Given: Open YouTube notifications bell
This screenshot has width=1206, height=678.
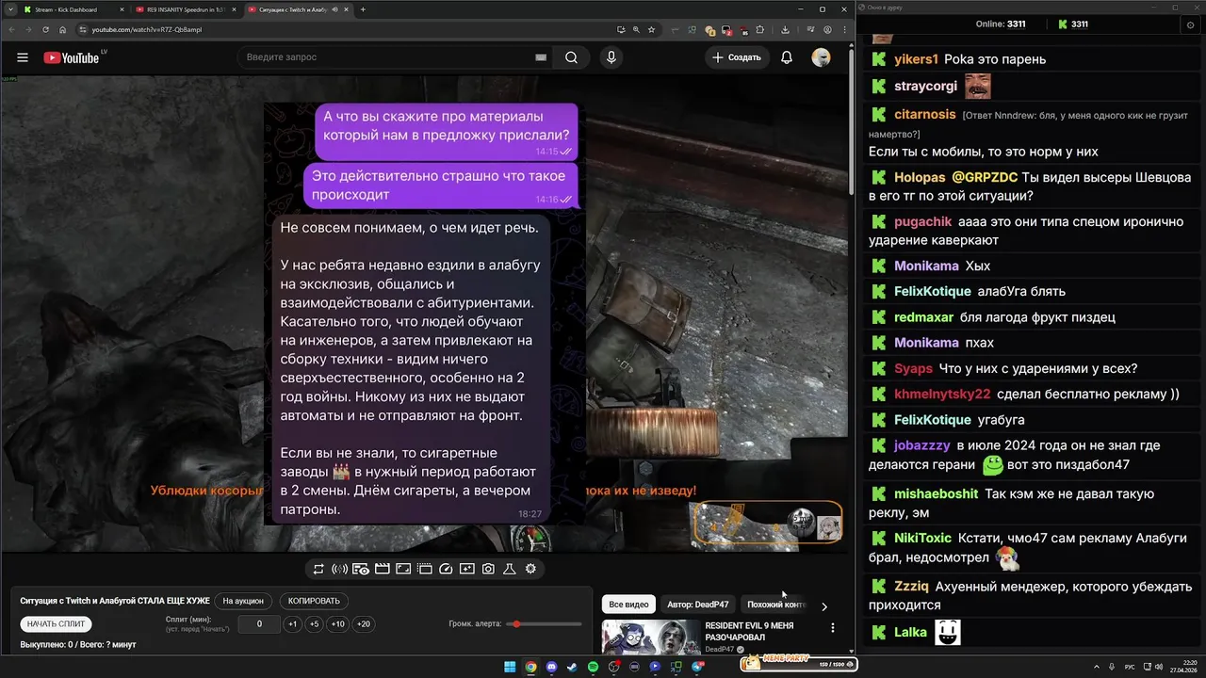Looking at the screenshot, I should (x=787, y=57).
